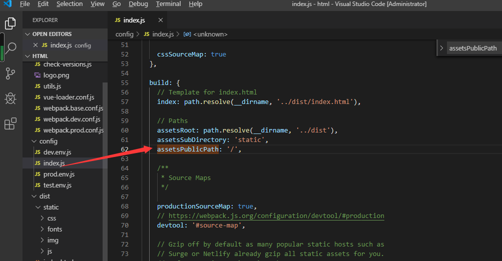
Task: Click the assetsSubDirectory key
Action: 192,140
